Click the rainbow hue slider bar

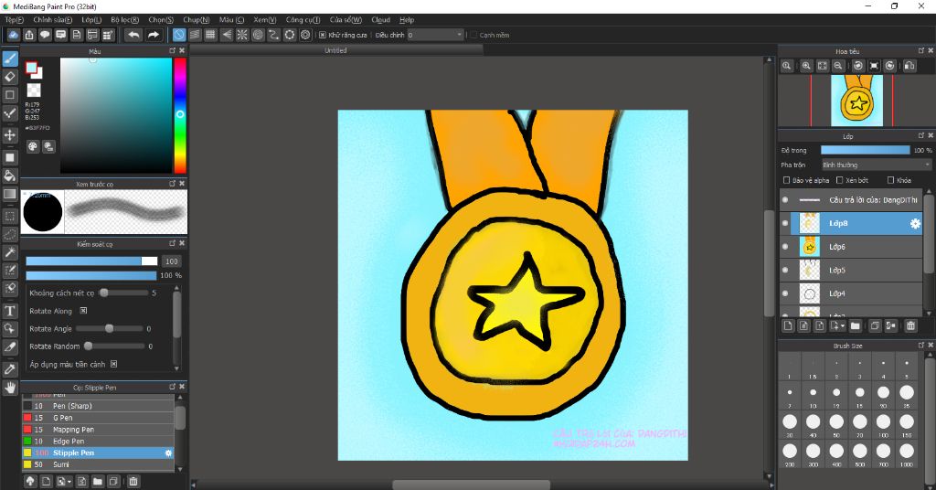[x=180, y=115]
